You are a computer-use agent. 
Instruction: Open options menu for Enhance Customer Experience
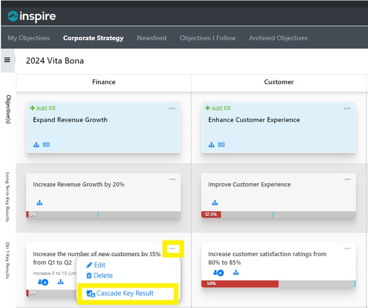(347, 109)
